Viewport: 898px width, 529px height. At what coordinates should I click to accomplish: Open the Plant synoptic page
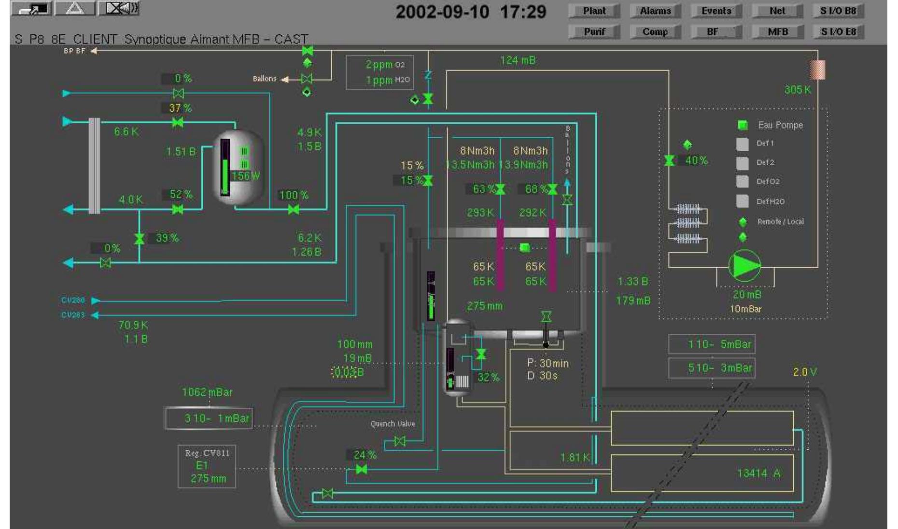(594, 11)
